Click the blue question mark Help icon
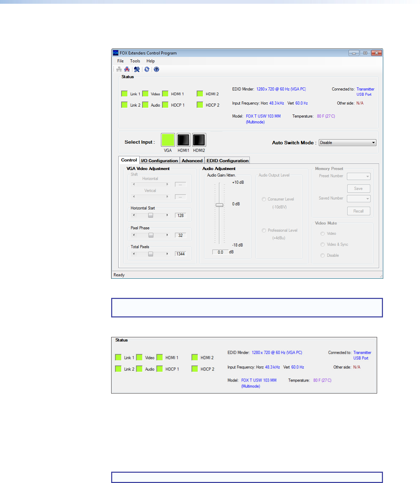 point(156,69)
